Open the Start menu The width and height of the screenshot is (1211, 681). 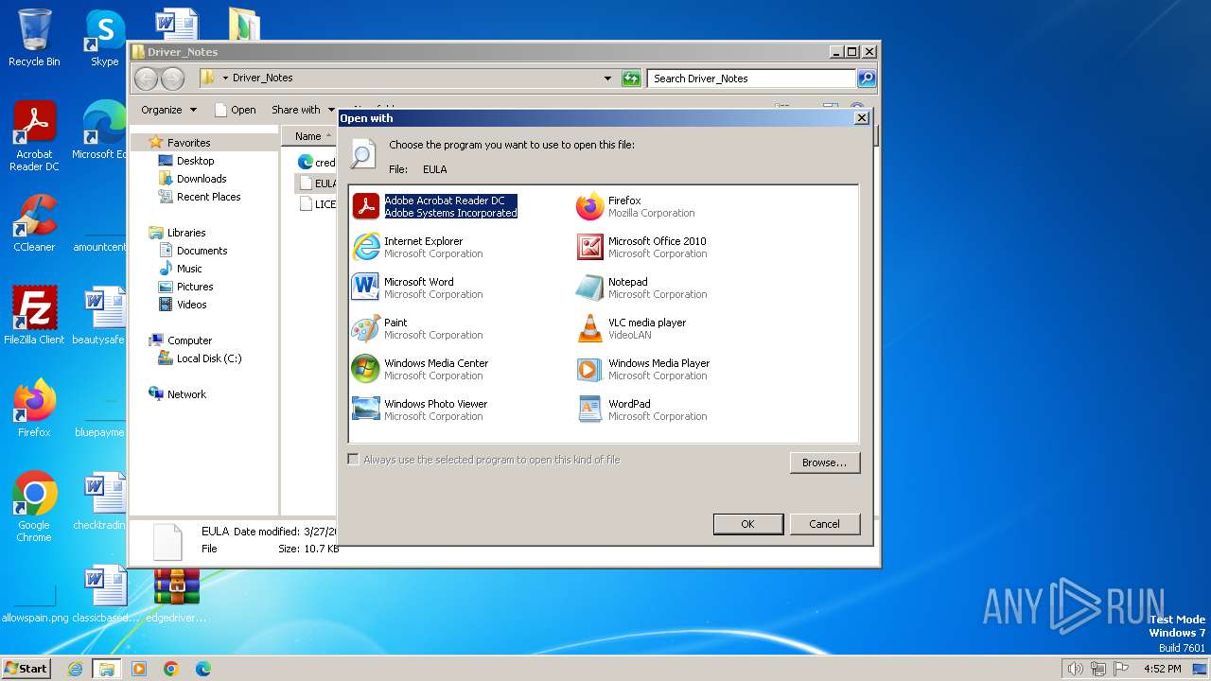click(x=26, y=668)
